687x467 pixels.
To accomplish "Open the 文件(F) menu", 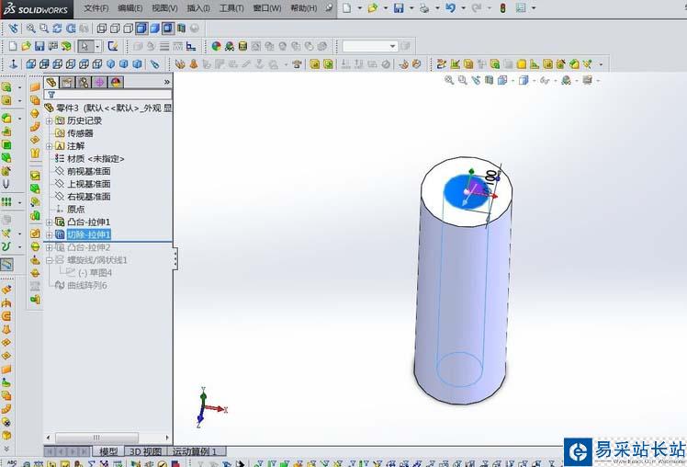I will coord(96,8).
